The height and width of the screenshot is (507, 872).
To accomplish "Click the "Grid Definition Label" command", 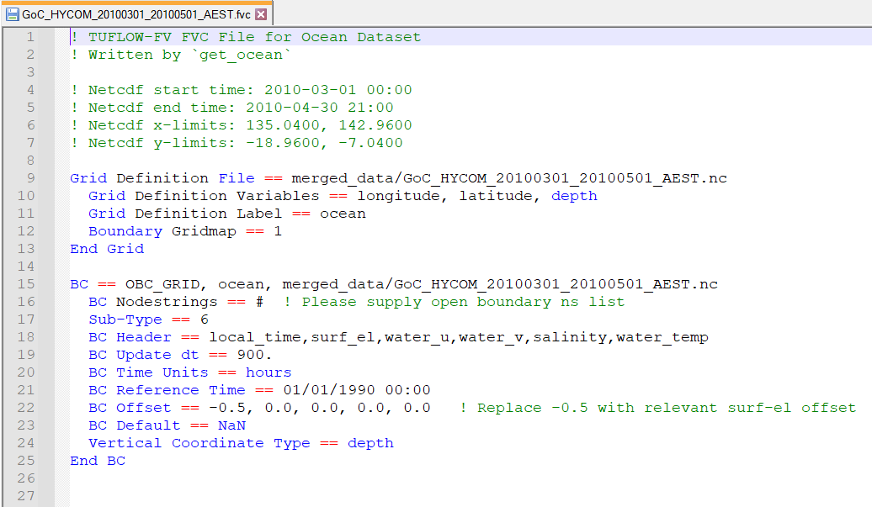I will [185, 214].
